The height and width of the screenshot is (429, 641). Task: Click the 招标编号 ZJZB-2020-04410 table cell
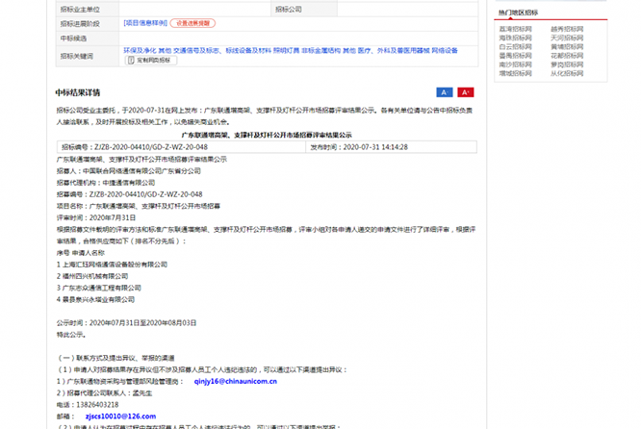181,147
